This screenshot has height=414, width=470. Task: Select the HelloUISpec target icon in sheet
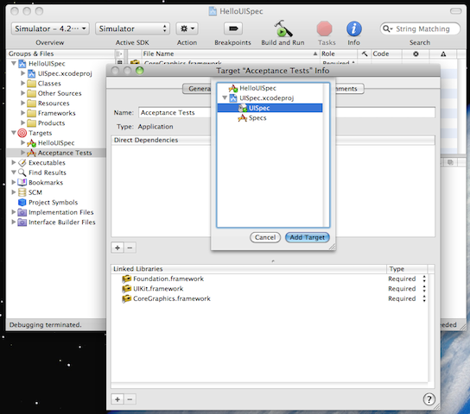pyautogui.click(x=233, y=88)
